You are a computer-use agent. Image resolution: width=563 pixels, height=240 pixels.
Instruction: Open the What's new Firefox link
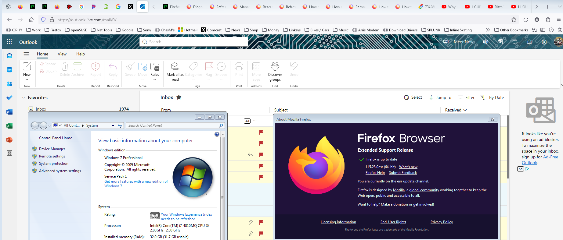click(x=408, y=167)
